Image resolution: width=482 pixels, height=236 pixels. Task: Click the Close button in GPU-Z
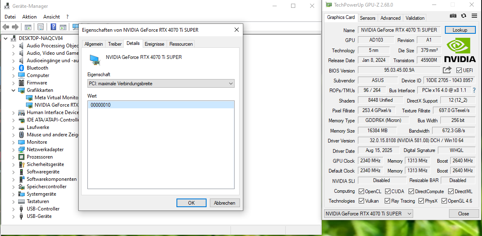[x=463, y=214]
